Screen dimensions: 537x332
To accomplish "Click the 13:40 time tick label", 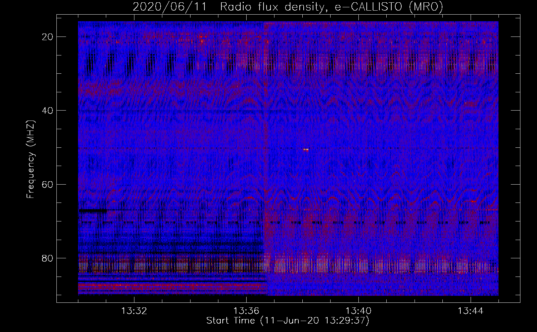I will (x=358, y=311).
